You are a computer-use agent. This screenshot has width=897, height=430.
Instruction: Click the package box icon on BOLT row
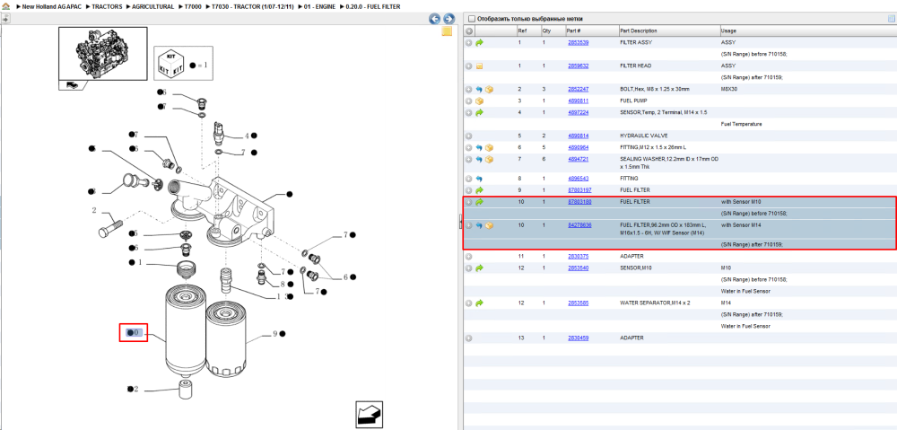[x=489, y=89]
